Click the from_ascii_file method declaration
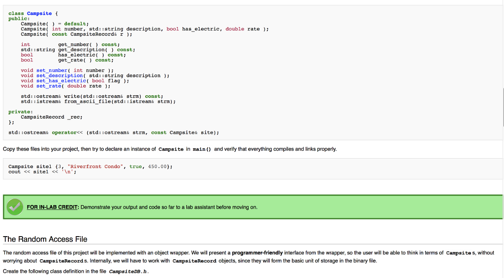Viewport: 504px width, 278px height. click(98, 102)
